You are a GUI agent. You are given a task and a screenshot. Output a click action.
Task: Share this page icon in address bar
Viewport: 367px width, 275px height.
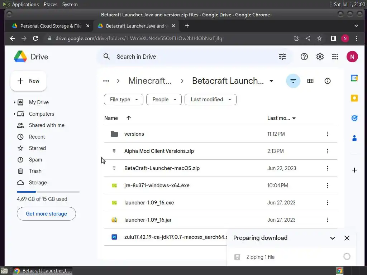(308, 38)
